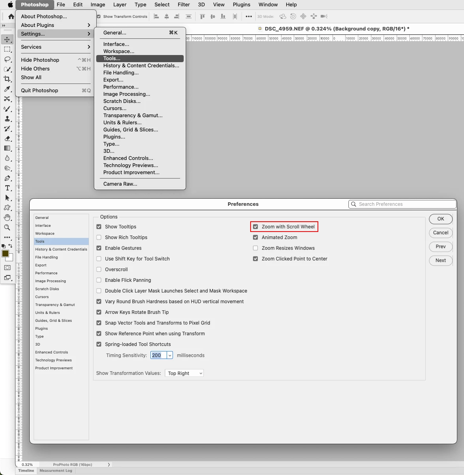
Task: Open the Filter menu
Action: (184, 5)
